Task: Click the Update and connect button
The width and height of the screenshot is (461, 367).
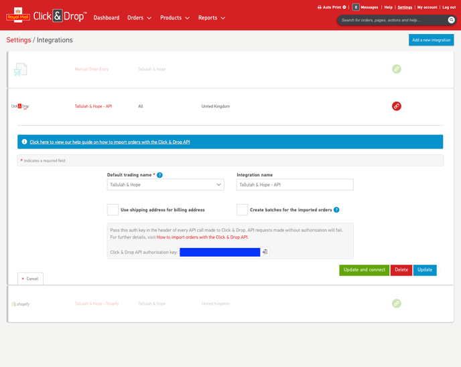Action: point(364,270)
